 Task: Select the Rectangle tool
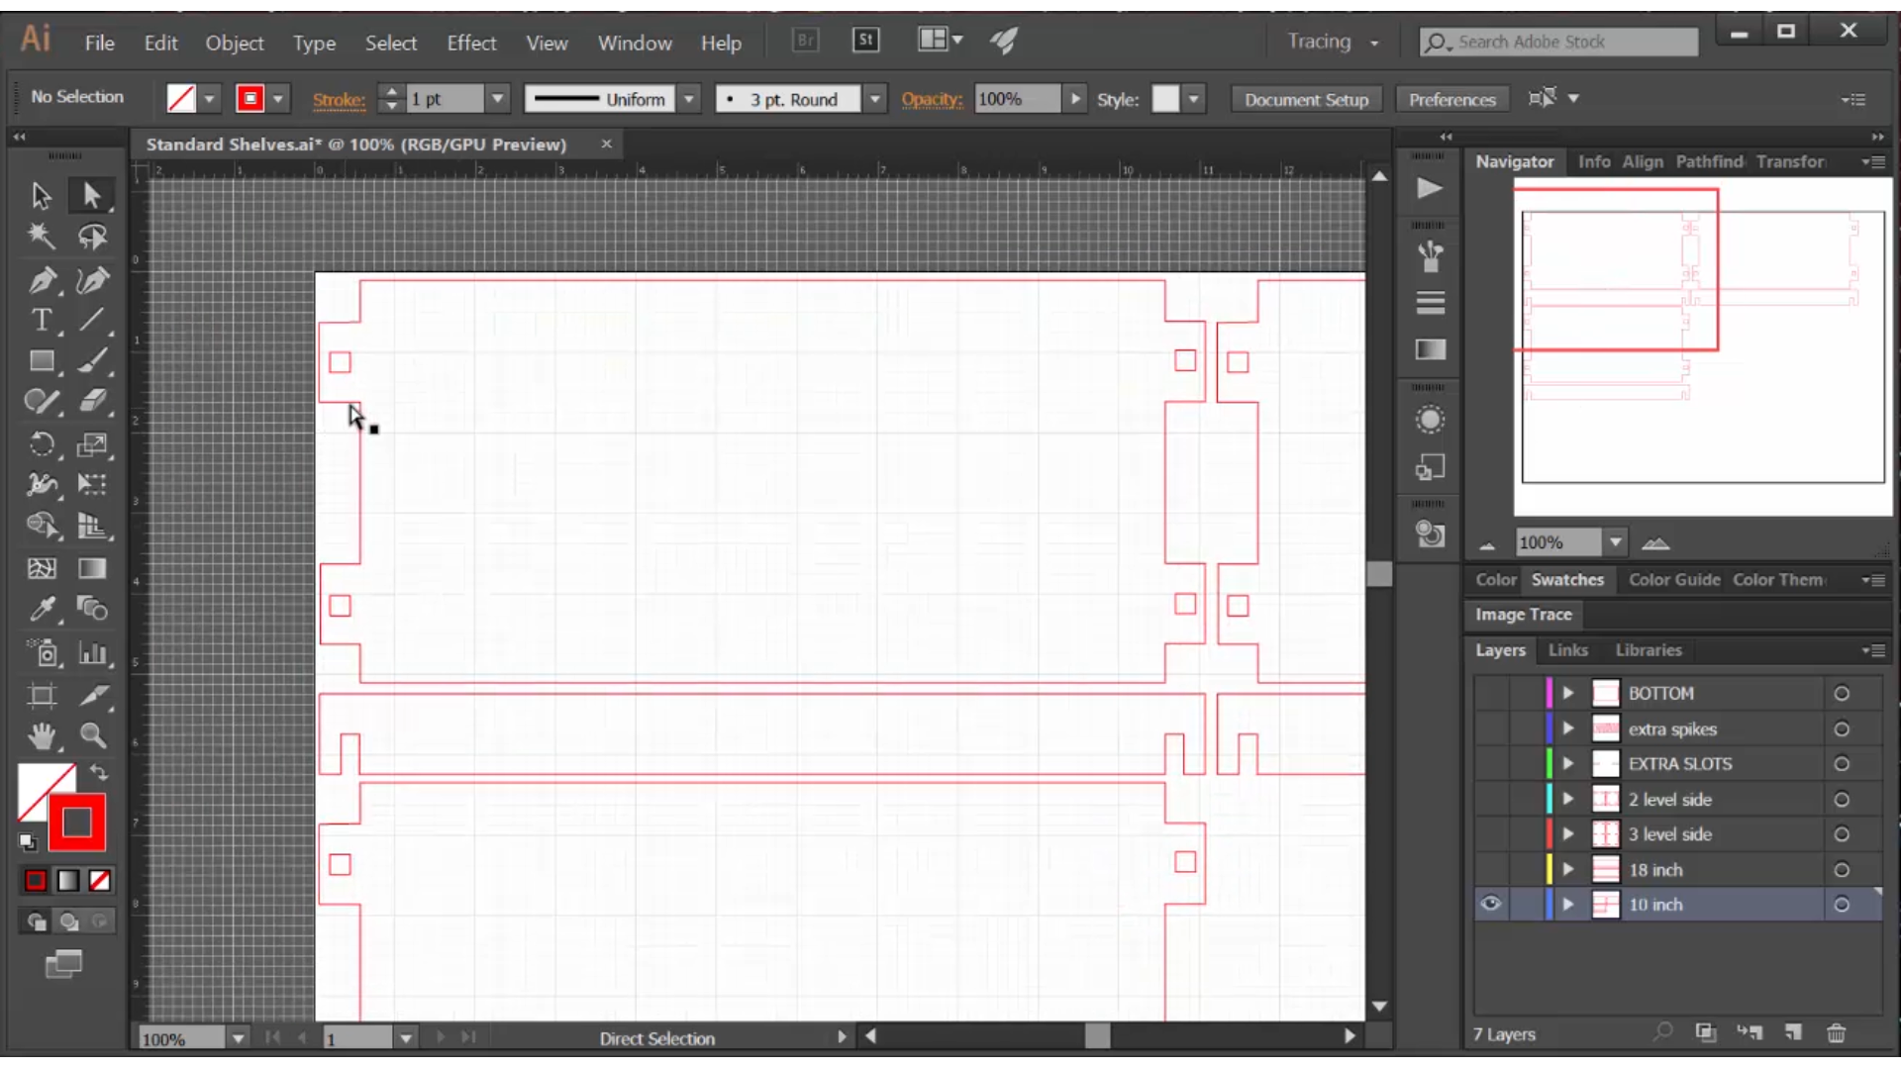(x=41, y=361)
